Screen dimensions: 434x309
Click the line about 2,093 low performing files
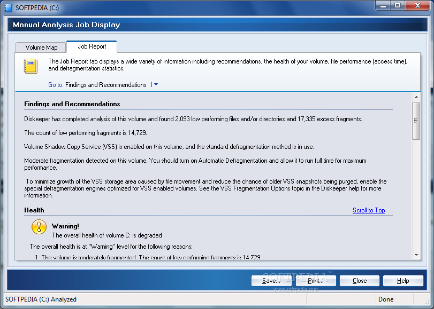(x=193, y=119)
